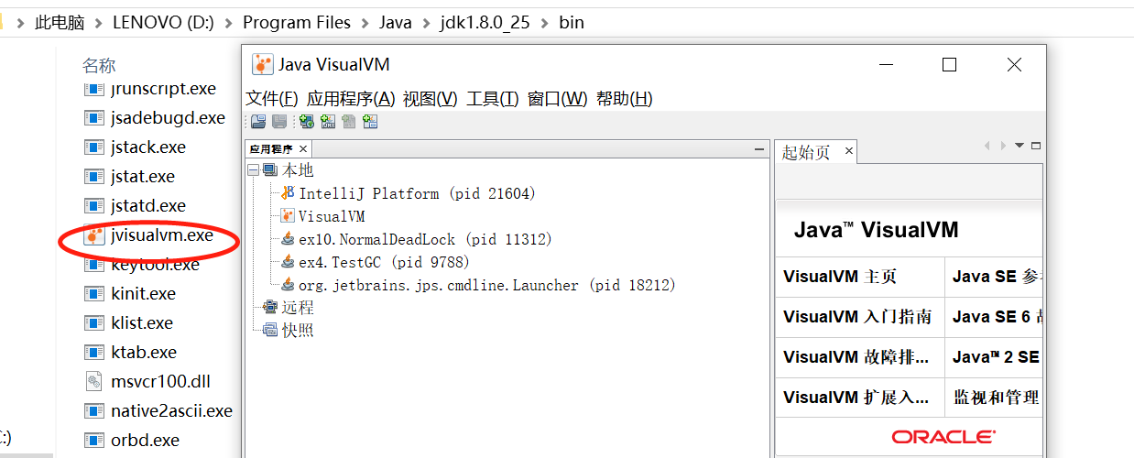Select orbd.exe in the Explorer file list
Image resolution: width=1134 pixels, height=458 pixels.
[x=133, y=441]
